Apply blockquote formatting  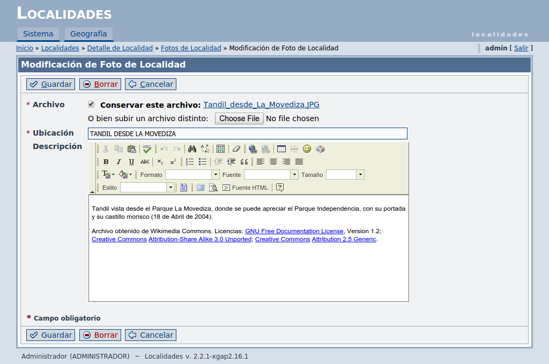[244, 162]
